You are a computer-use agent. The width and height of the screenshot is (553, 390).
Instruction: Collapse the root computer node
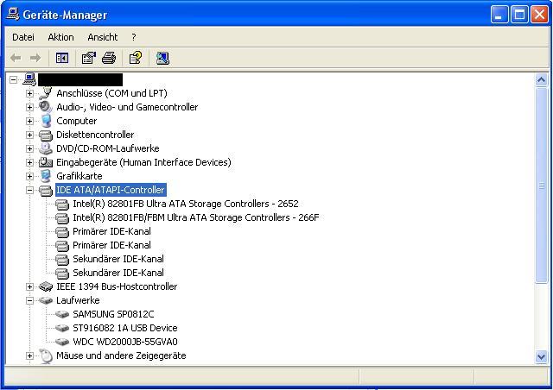click(13, 79)
